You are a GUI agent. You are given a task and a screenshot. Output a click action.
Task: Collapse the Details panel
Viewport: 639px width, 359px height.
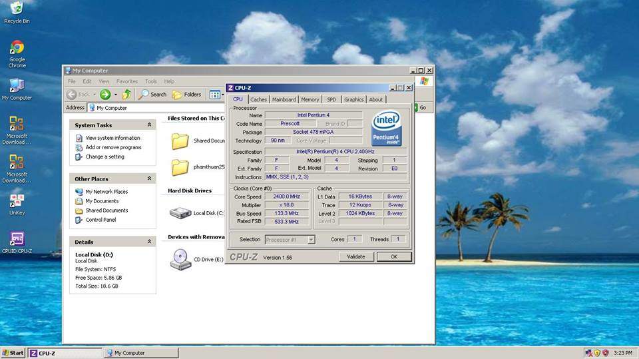click(x=149, y=242)
